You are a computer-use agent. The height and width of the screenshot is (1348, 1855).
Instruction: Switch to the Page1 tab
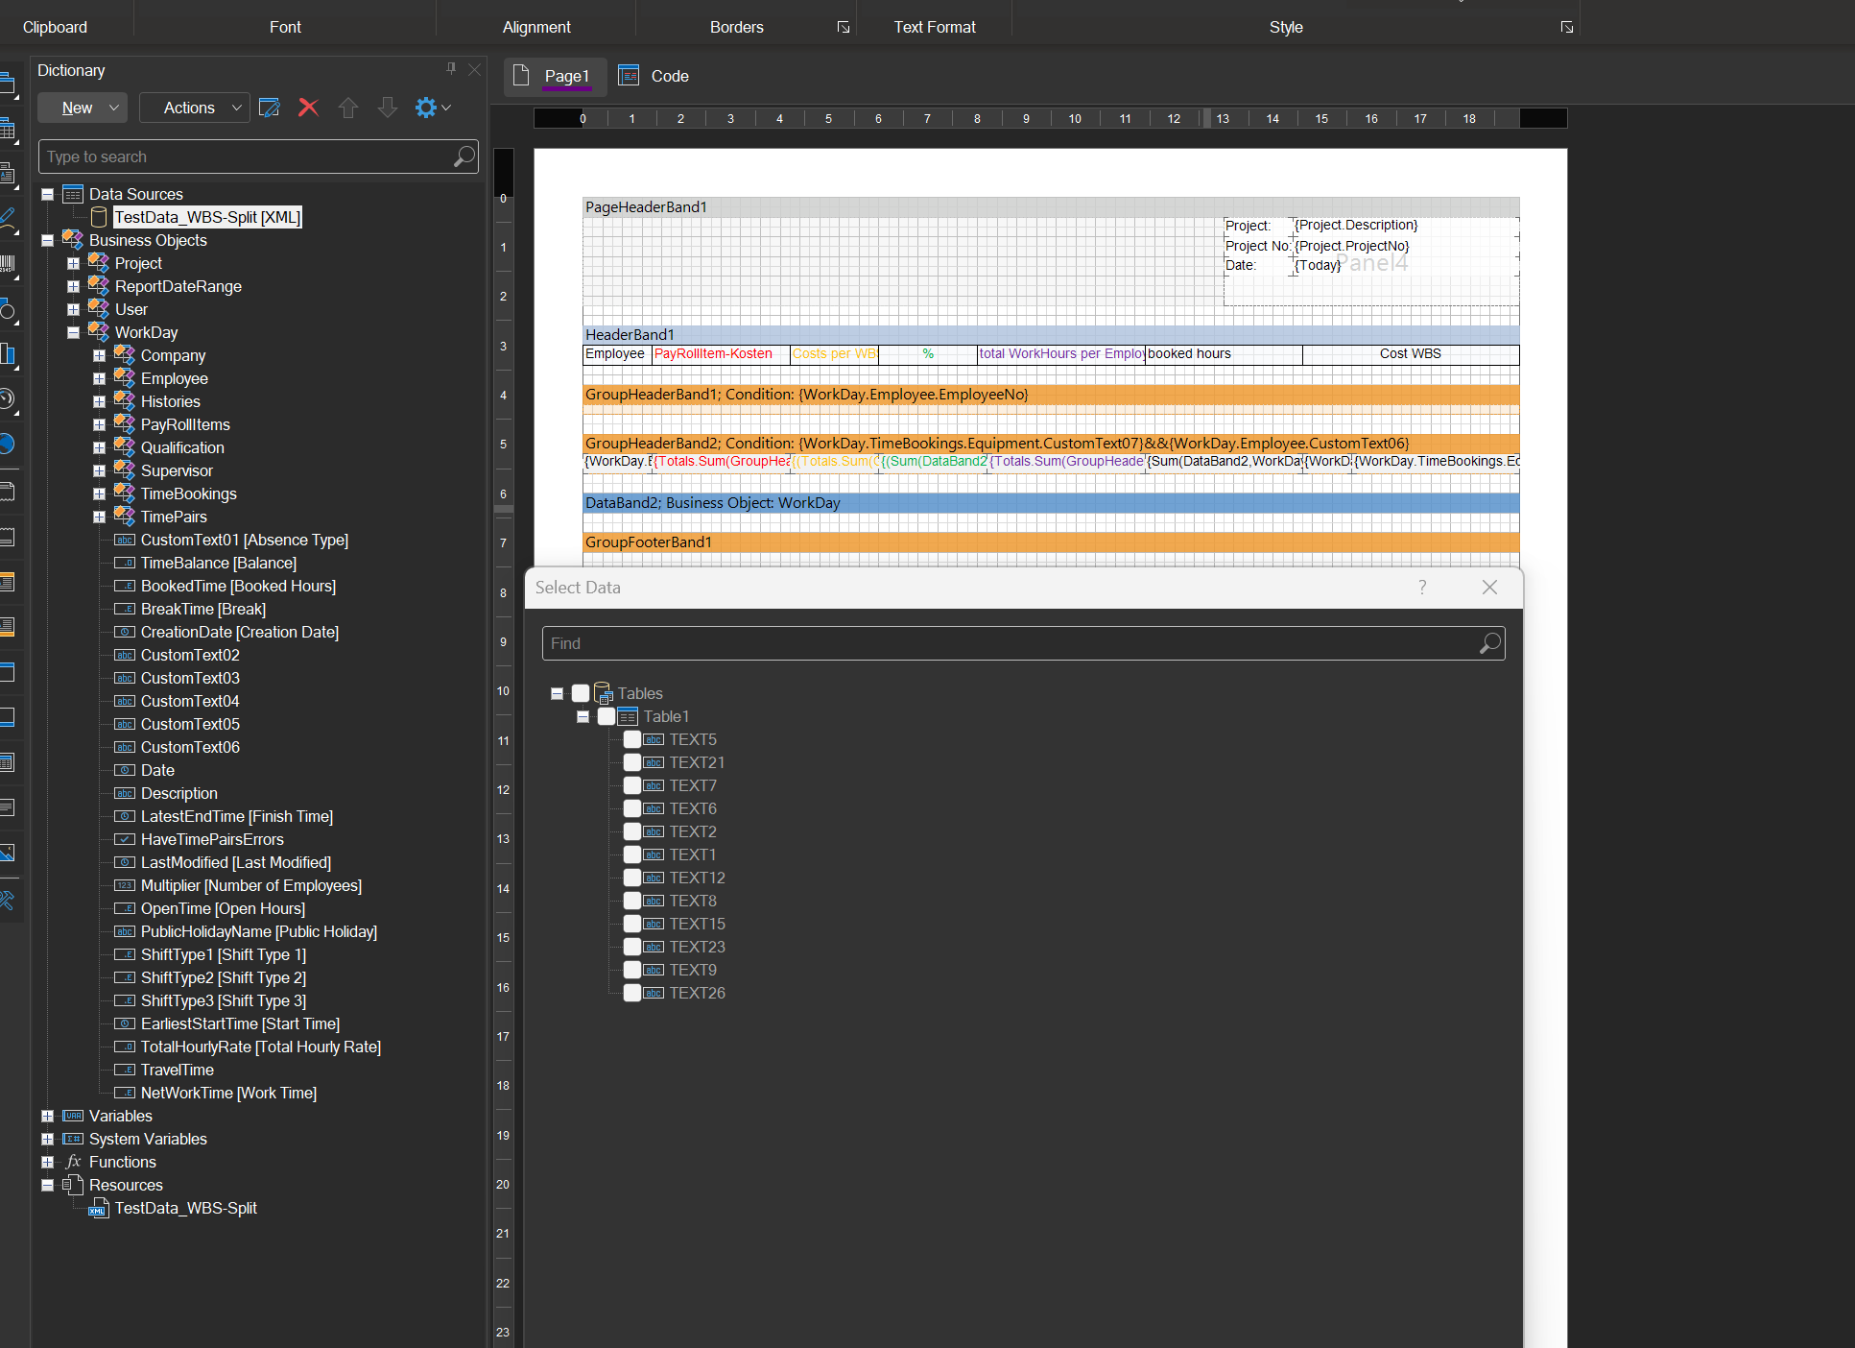coord(554,76)
